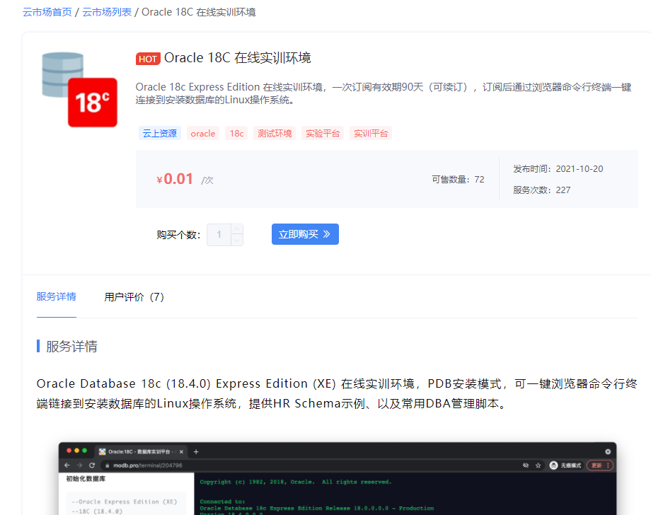The image size is (651, 515).
Task: Click the Oracle 18c Express Edition description text
Action: pyautogui.click(x=384, y=93)
